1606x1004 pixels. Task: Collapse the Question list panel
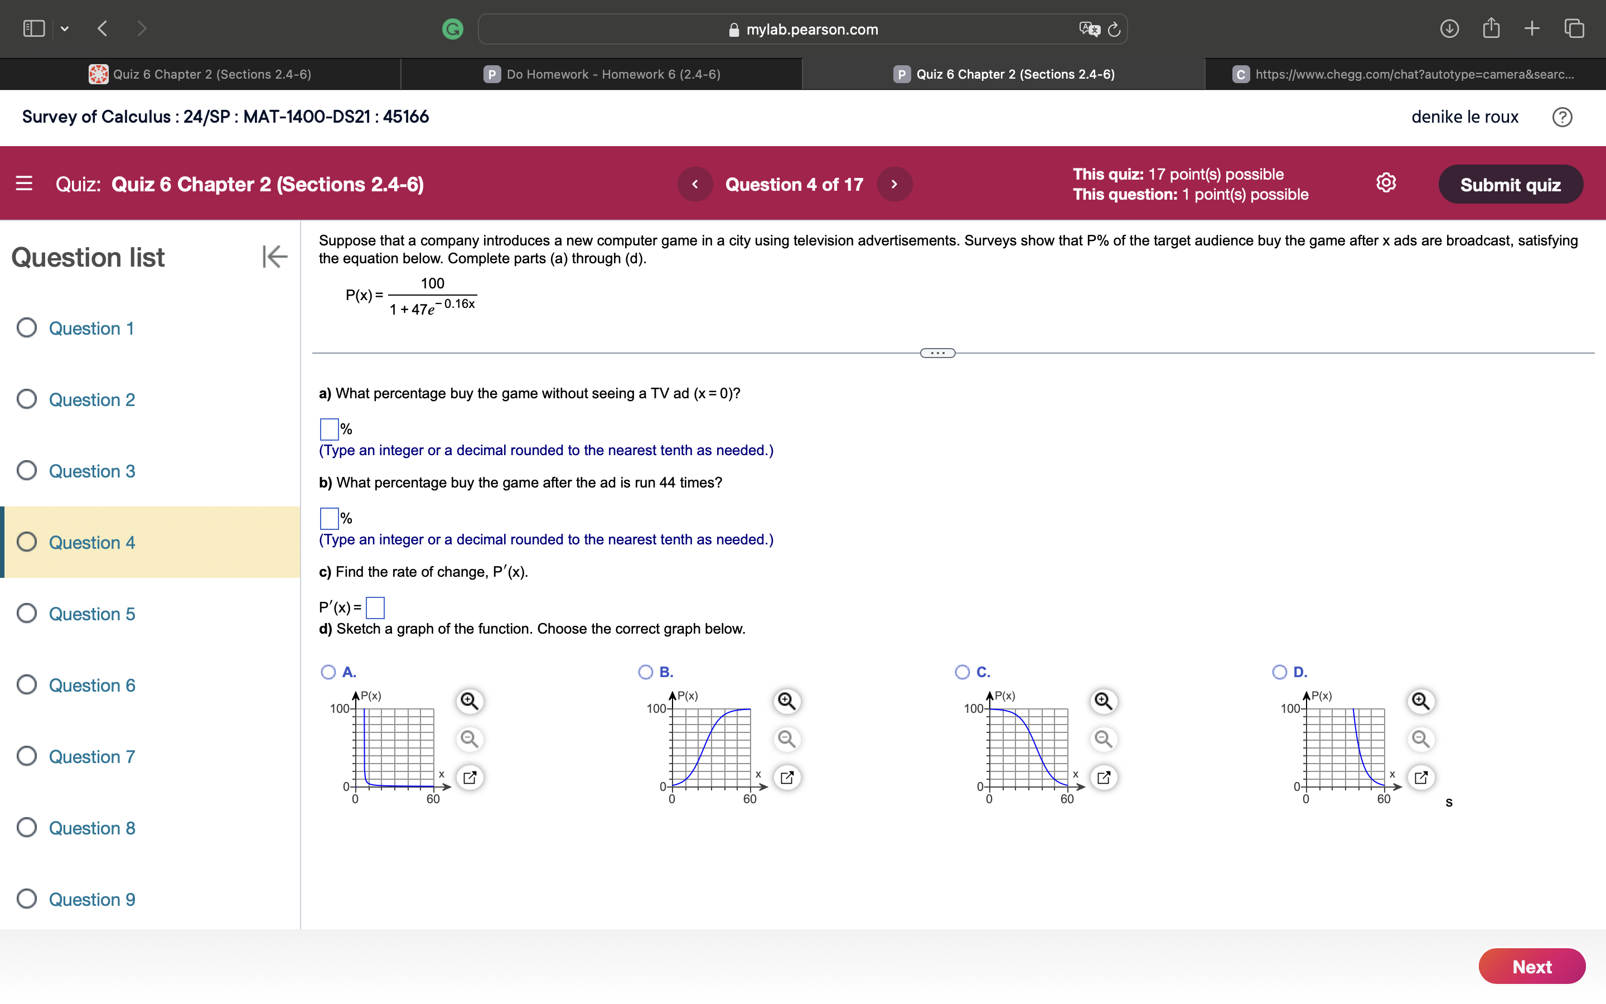click(x=274, y=258)
